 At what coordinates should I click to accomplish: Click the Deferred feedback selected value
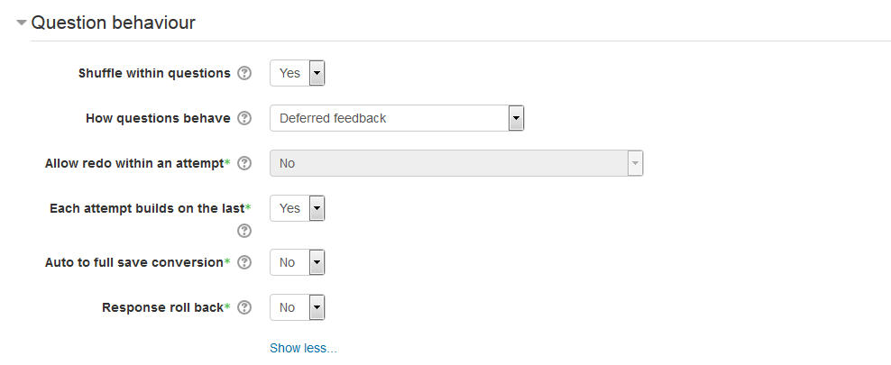tap(333, 118)
